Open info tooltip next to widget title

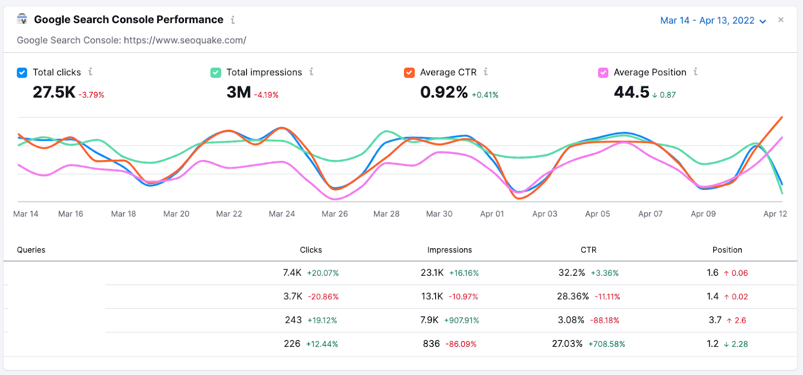pyautogui.click(x=233, y=20)
